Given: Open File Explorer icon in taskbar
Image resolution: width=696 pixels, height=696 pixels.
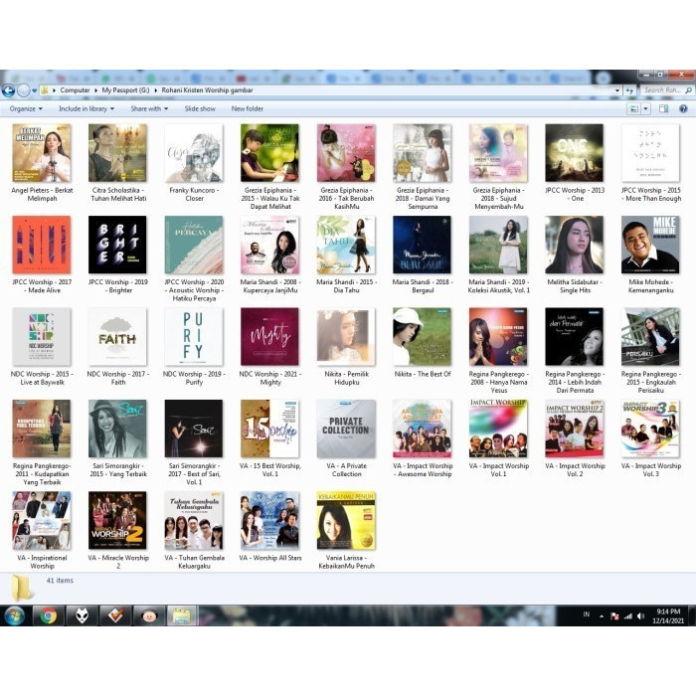Looking at the screenshot, I should point(181,615).
